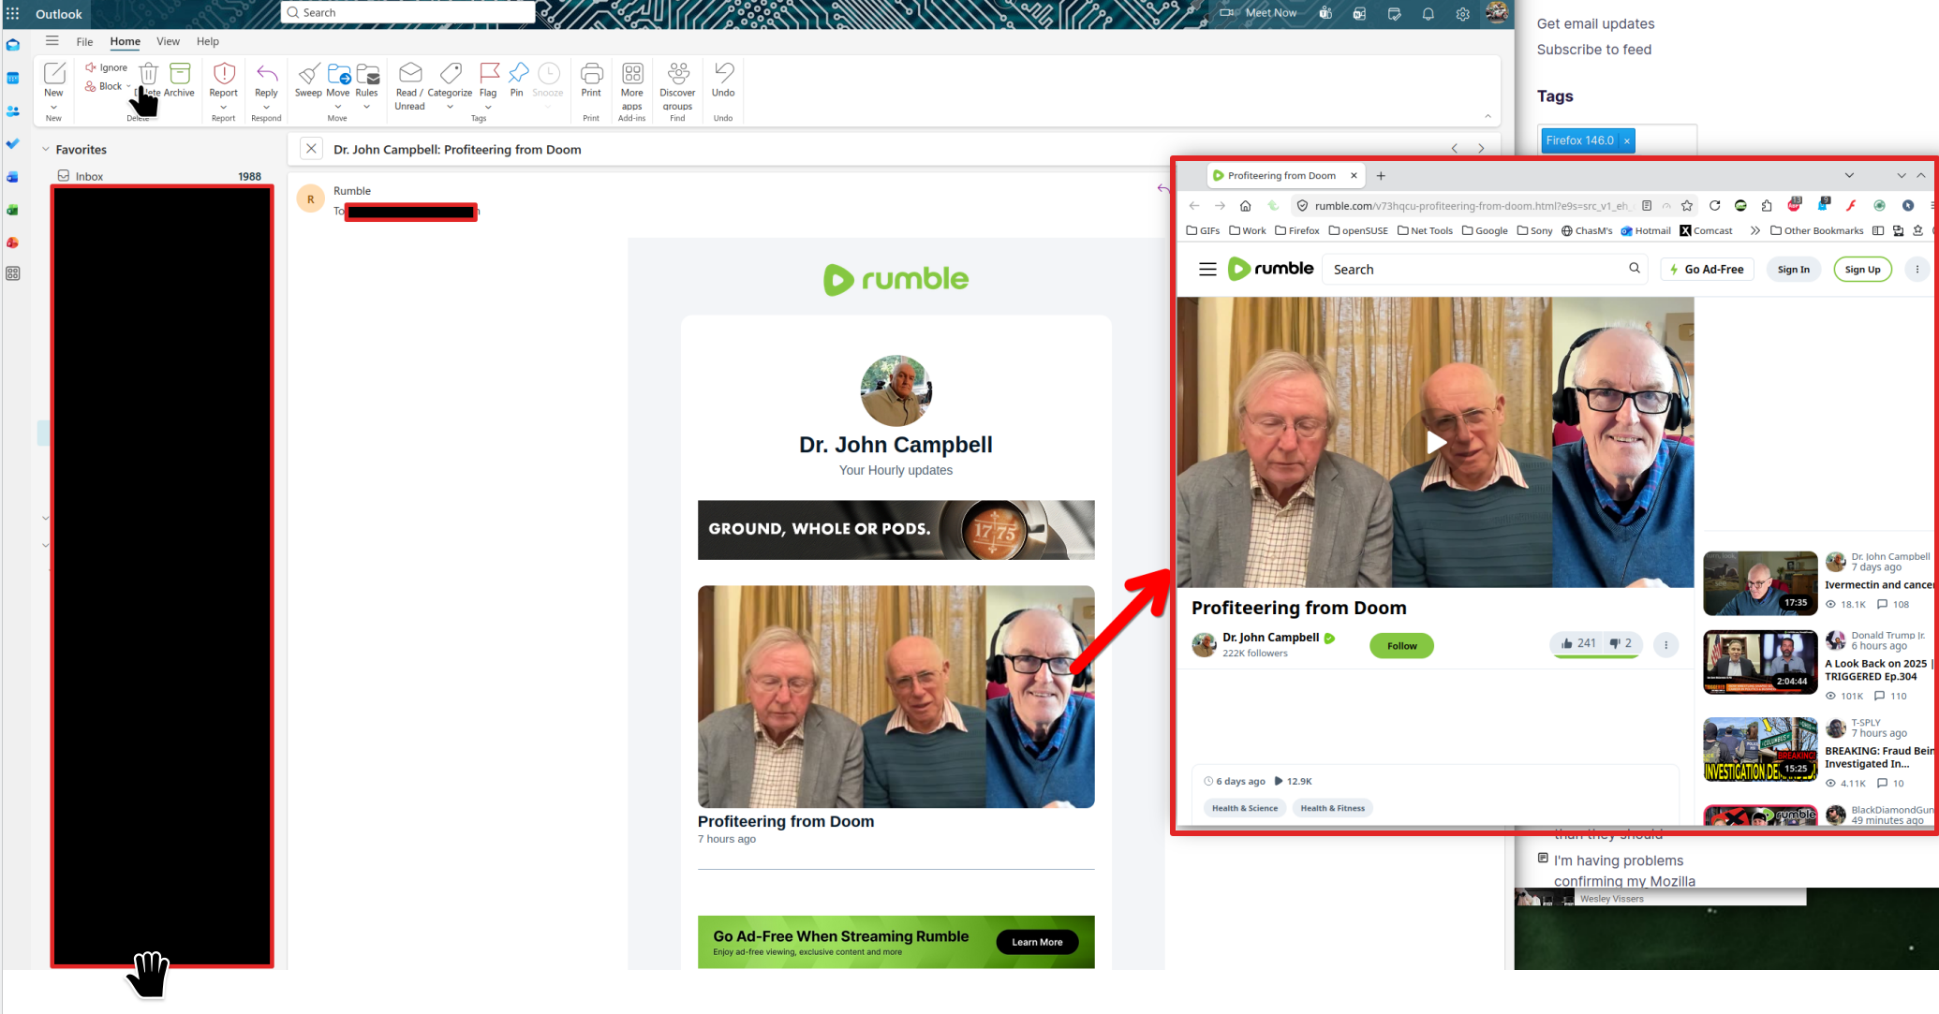Open the View ribbon tab
1939x1014 pixels.
[x=168, y=41]
